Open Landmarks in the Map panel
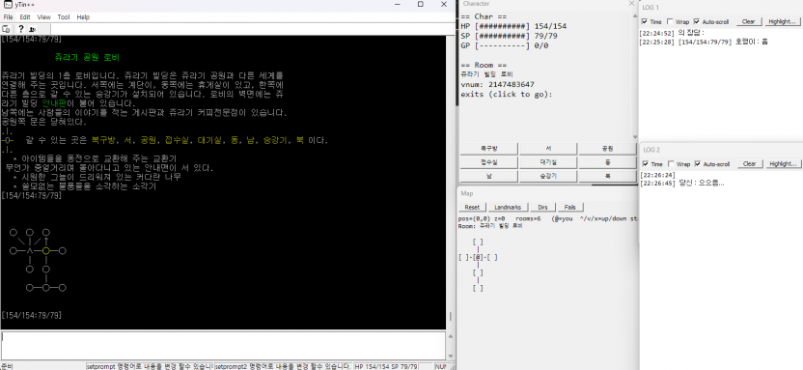This screenshot has width=803, height=370. (x=509, y=207)
